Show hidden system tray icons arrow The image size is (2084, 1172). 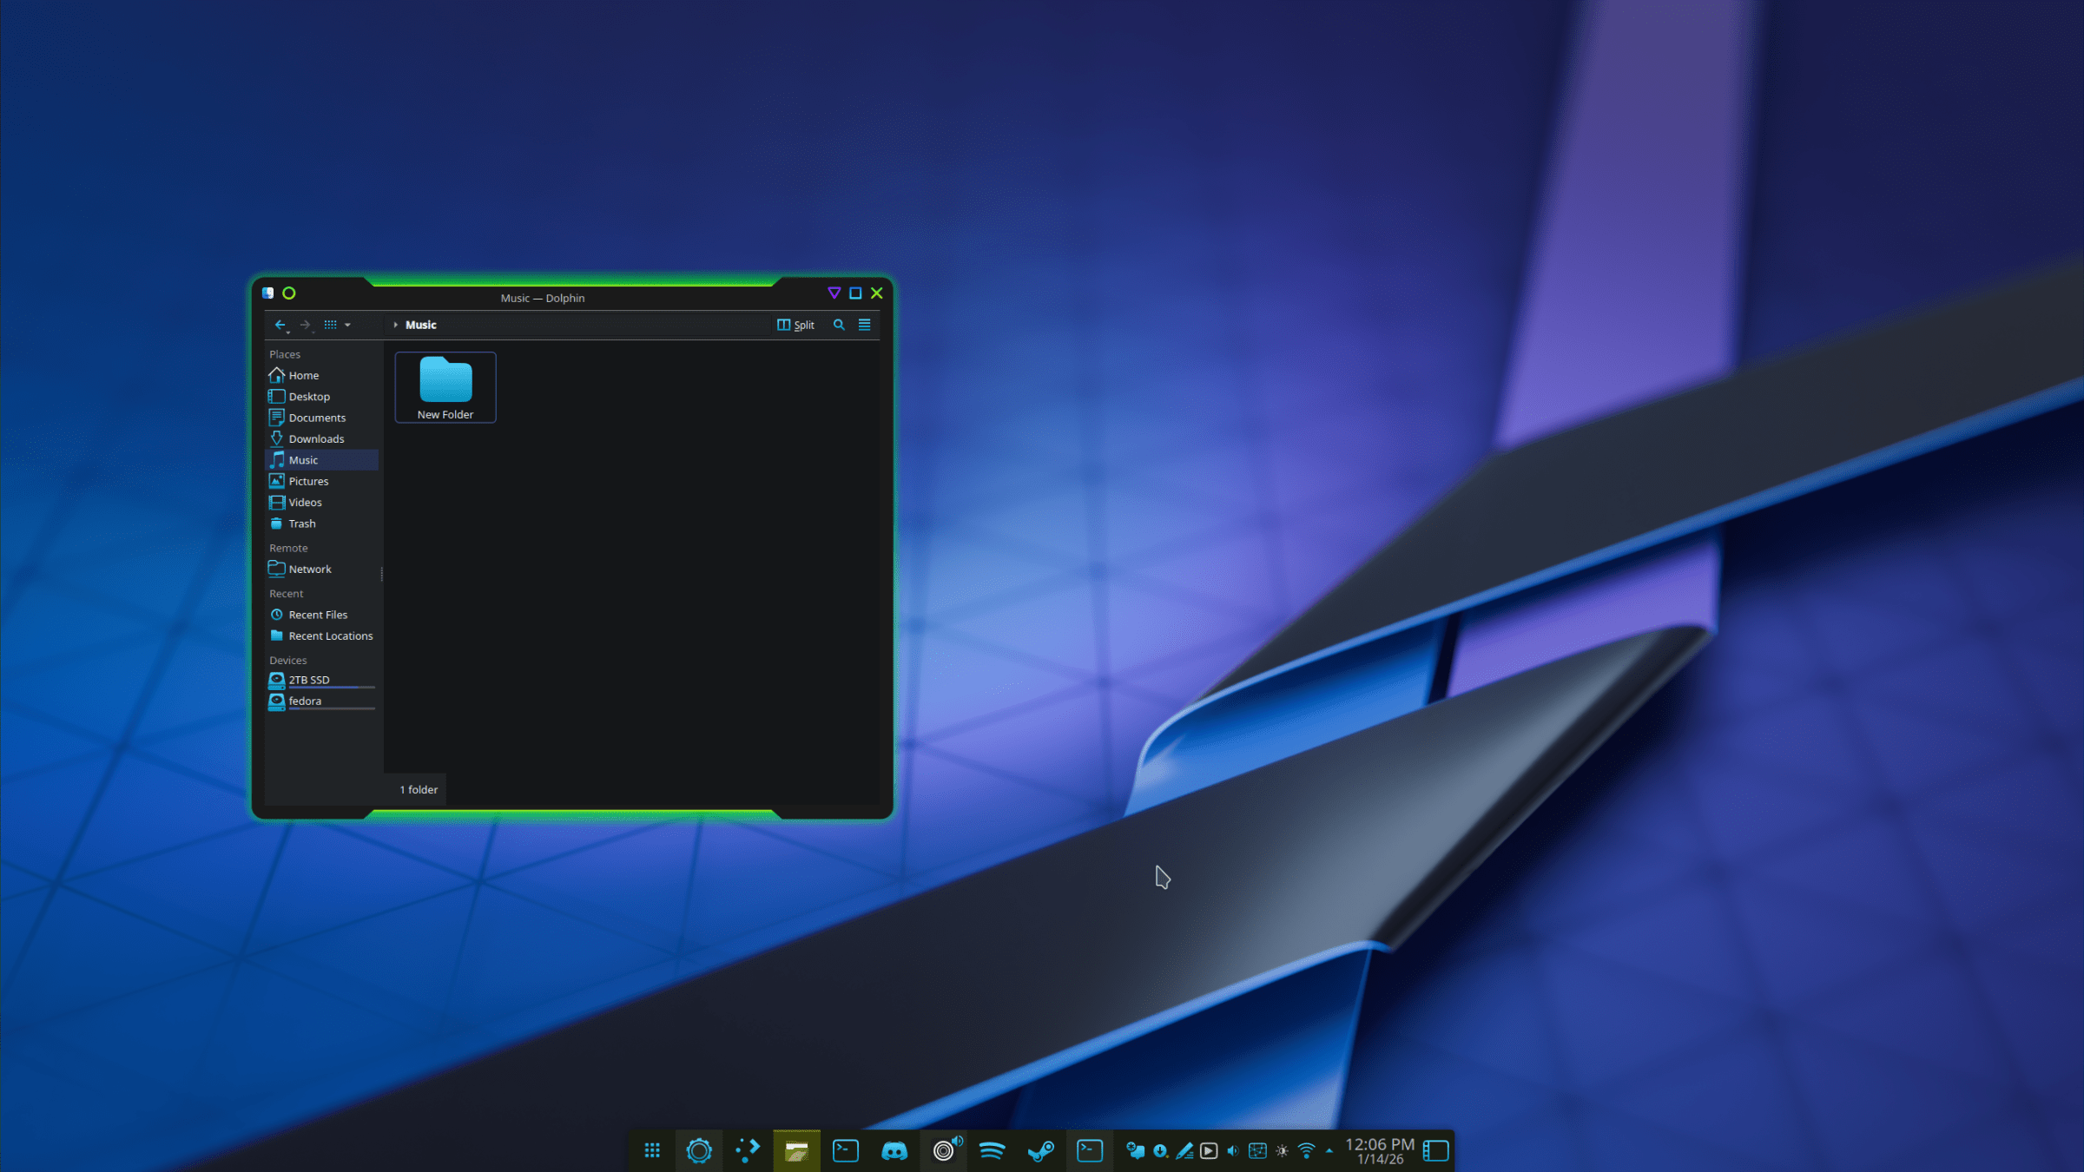[x=1329, y=1151]
